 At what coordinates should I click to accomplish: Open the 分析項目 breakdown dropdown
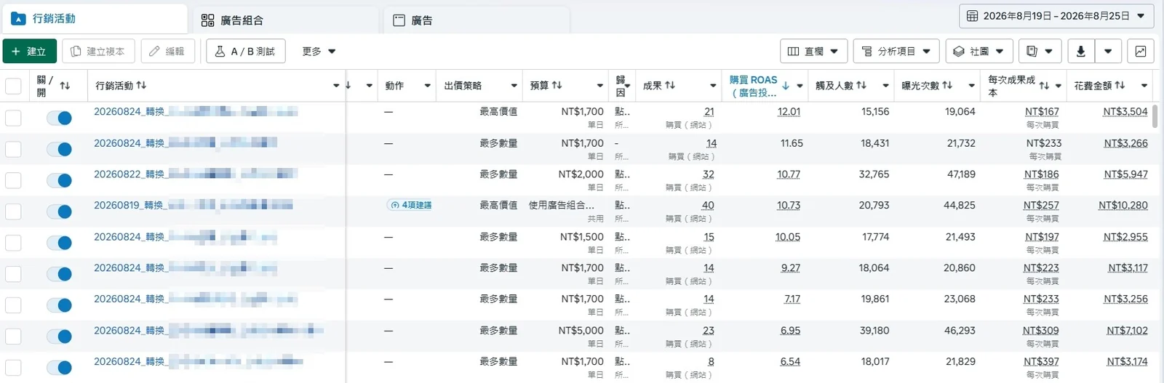[896, 52]
